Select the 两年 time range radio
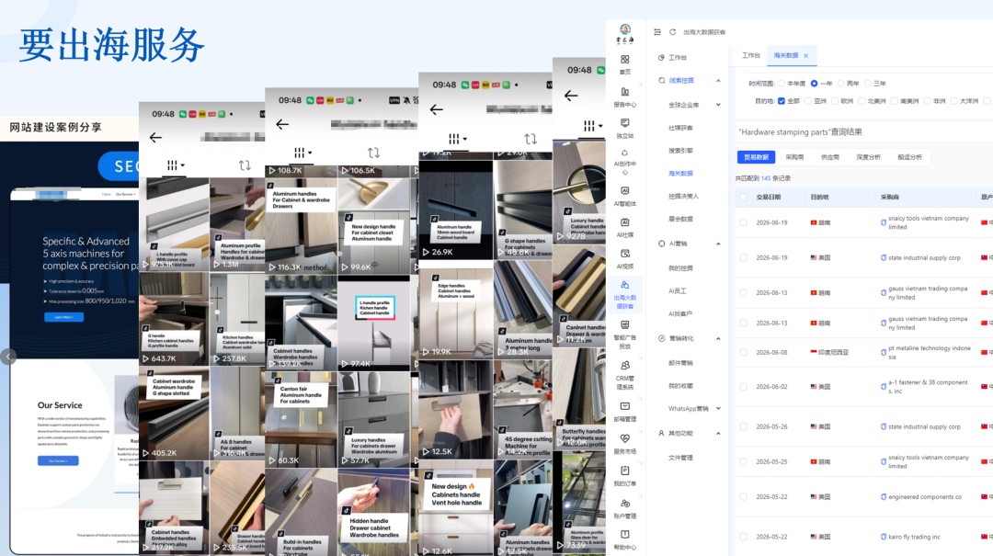 point(841,84)
